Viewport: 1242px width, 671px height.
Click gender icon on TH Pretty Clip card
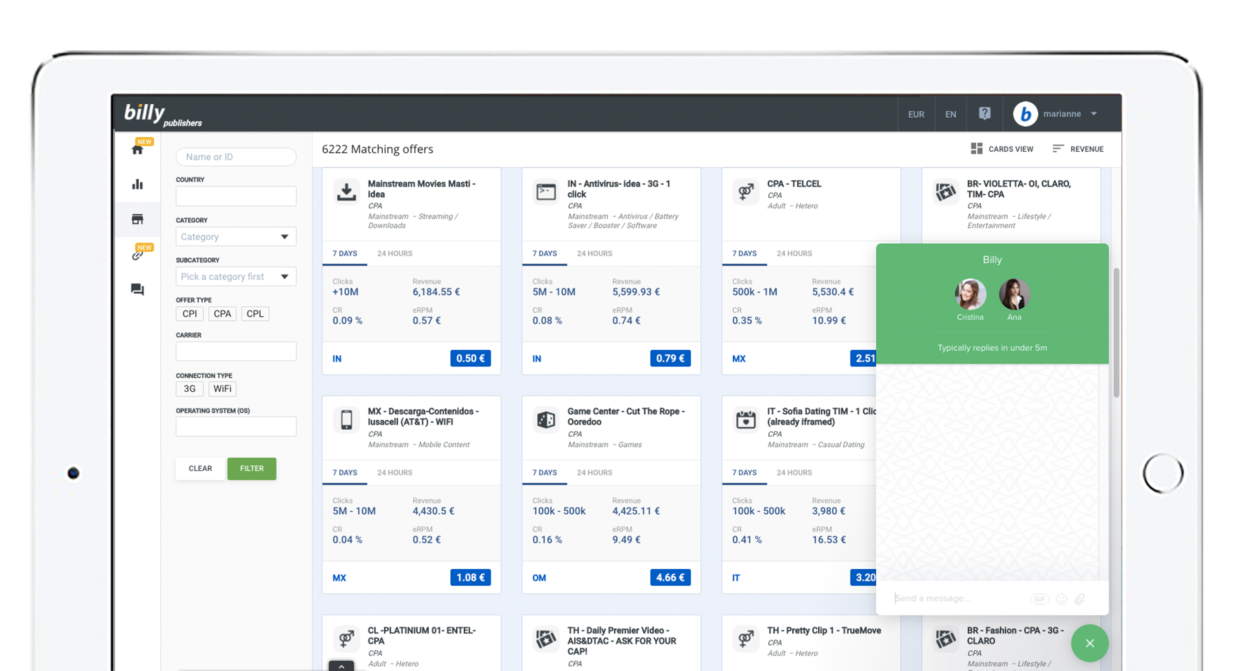(745, 639)
